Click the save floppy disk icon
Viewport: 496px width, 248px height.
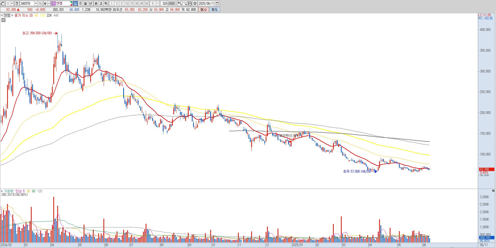click(x=190, y=3)
